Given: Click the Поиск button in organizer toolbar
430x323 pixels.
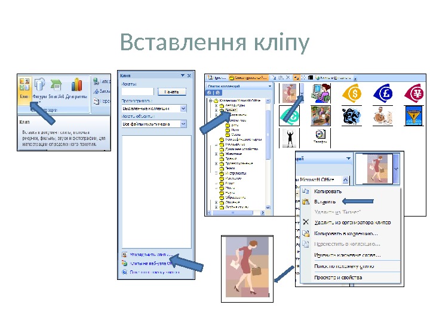Looking at the screenshot, I should coord(217,78).
